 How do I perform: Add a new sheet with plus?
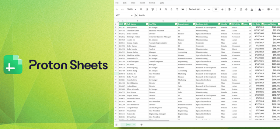click(x=142, y=125)
